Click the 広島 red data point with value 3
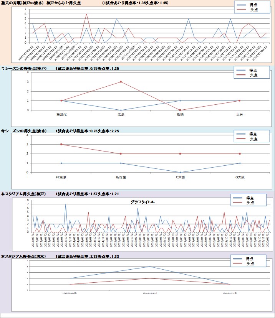275x318 pixels. point(121,82)
